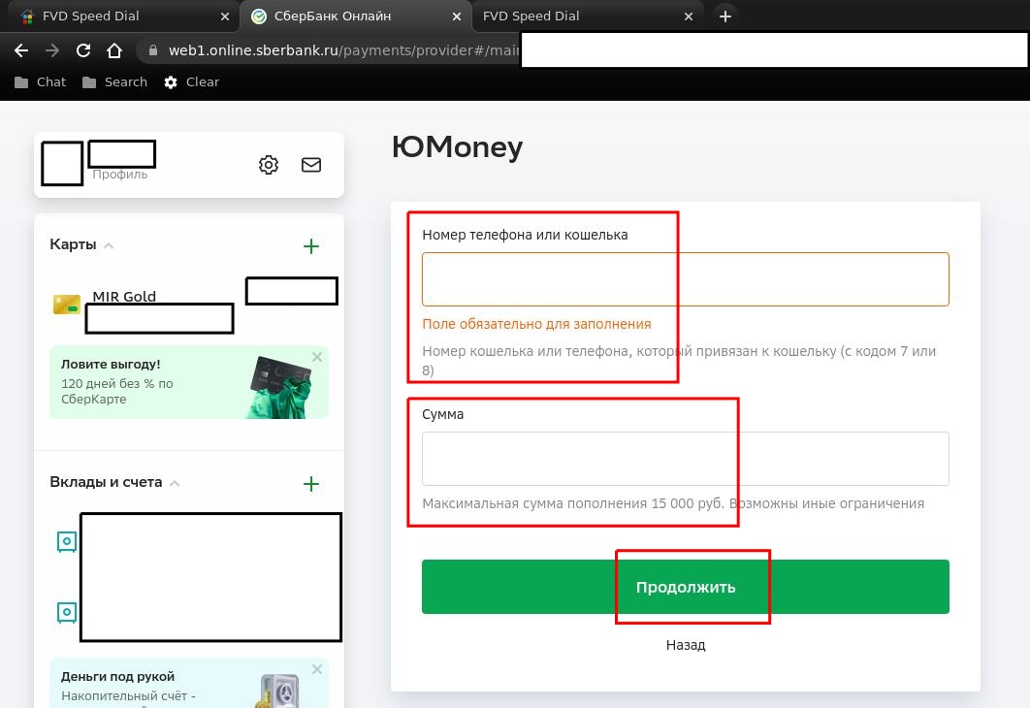
Task: Add new deposit or account plus icon
Action: (x=311, y=484)
